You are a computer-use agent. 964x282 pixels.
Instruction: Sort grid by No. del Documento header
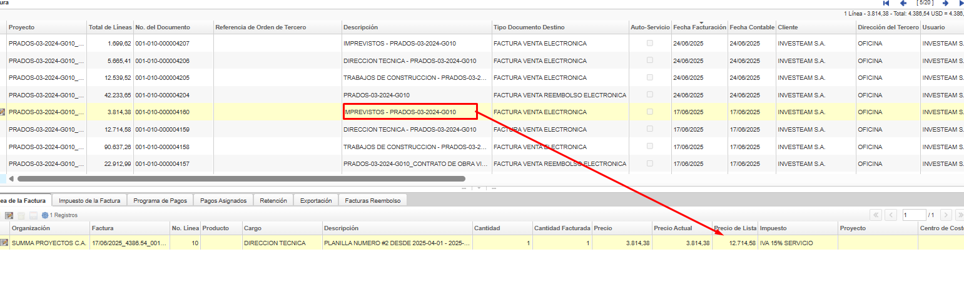point(162,27)
